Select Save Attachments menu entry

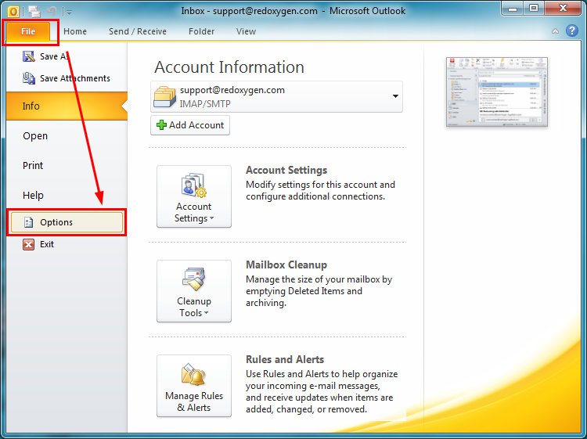67,78
